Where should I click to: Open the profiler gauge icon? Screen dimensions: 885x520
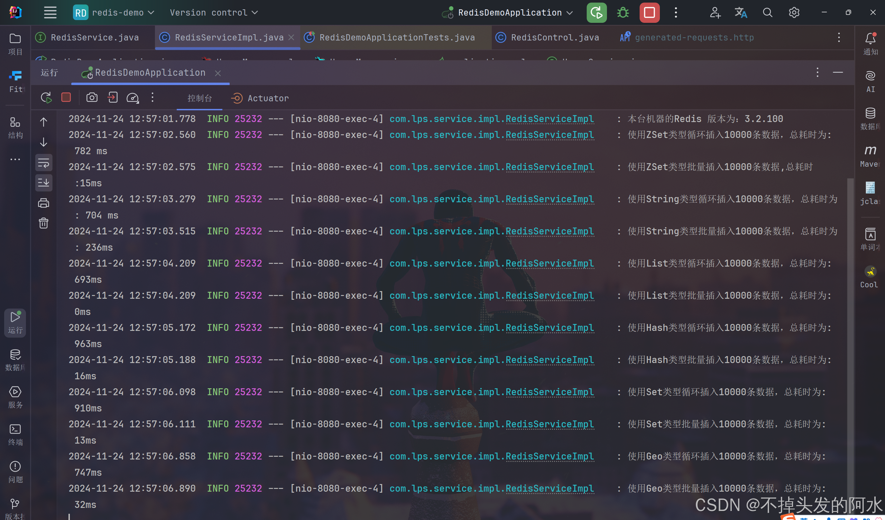pos(132,97)
